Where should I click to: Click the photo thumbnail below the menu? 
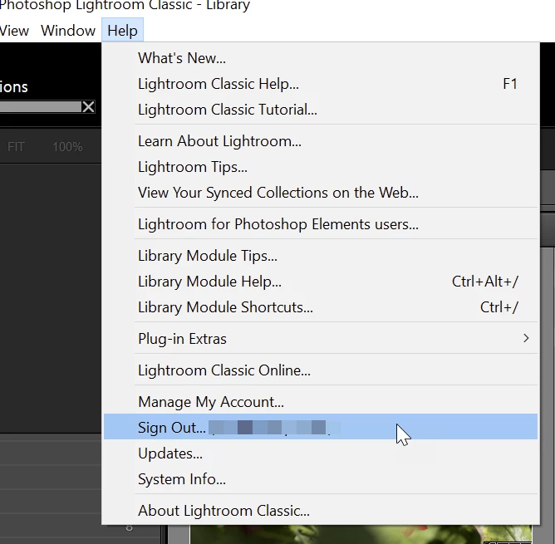pos(361,534)
